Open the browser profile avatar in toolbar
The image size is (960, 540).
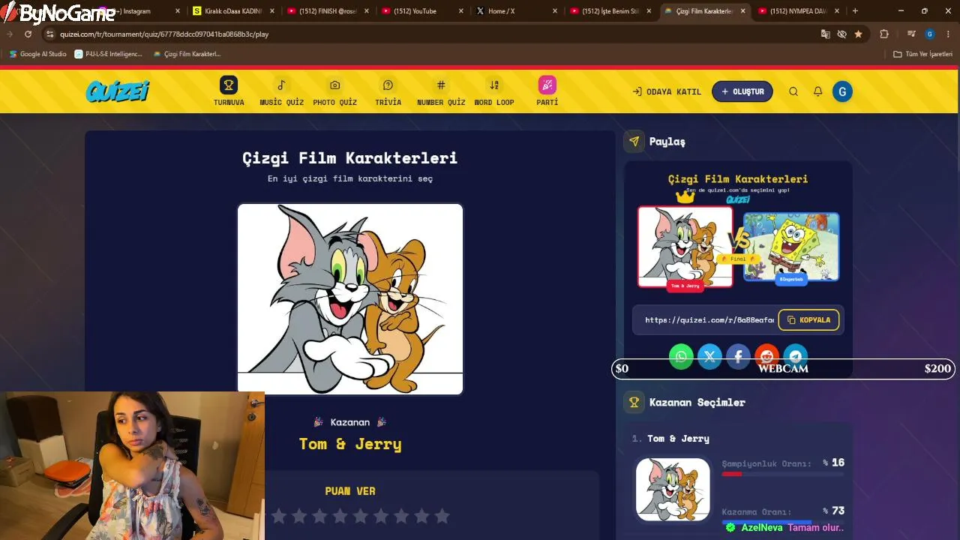pyautogui.click(x=930, y=34)
